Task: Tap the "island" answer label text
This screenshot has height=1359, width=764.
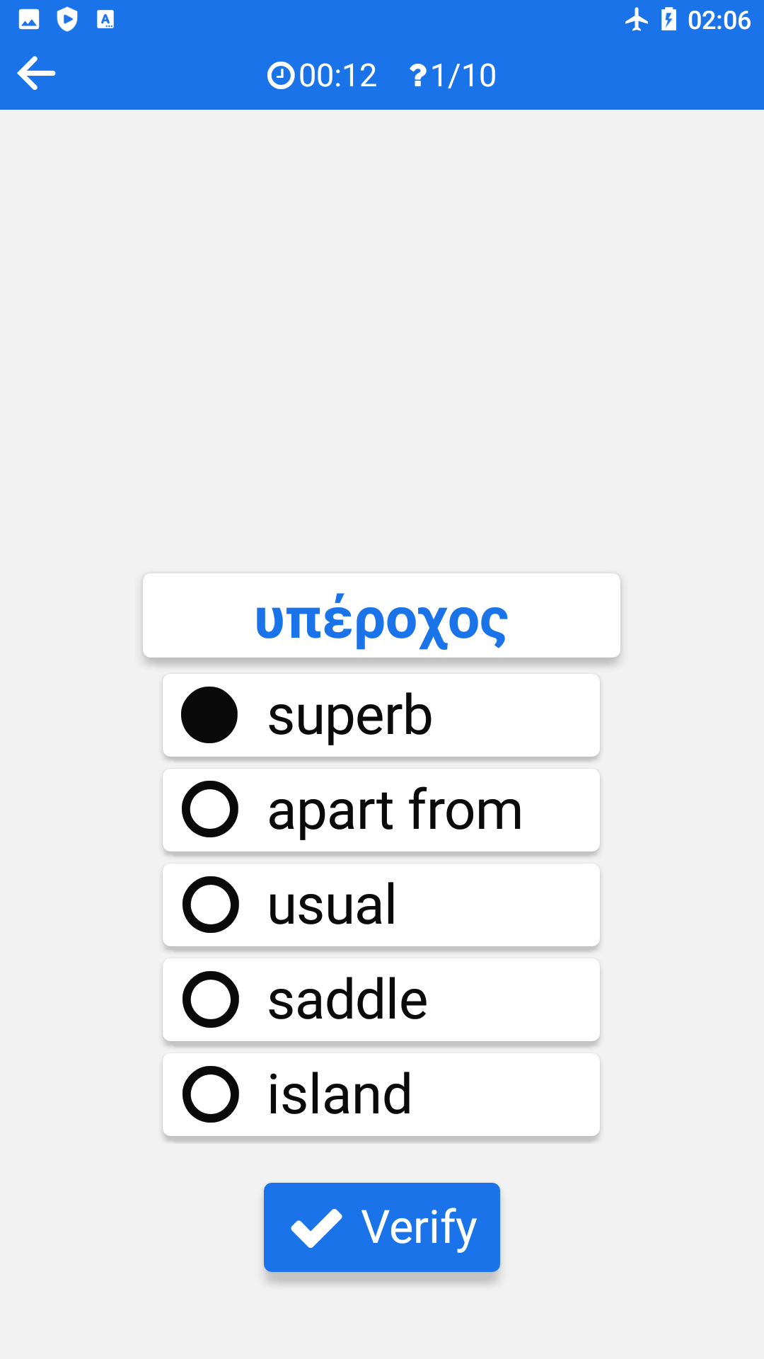Action: (x=340, y=1094)
